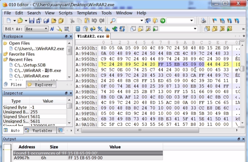Open the Tools menu
The image size is (248, 162).
pos(106,13)
